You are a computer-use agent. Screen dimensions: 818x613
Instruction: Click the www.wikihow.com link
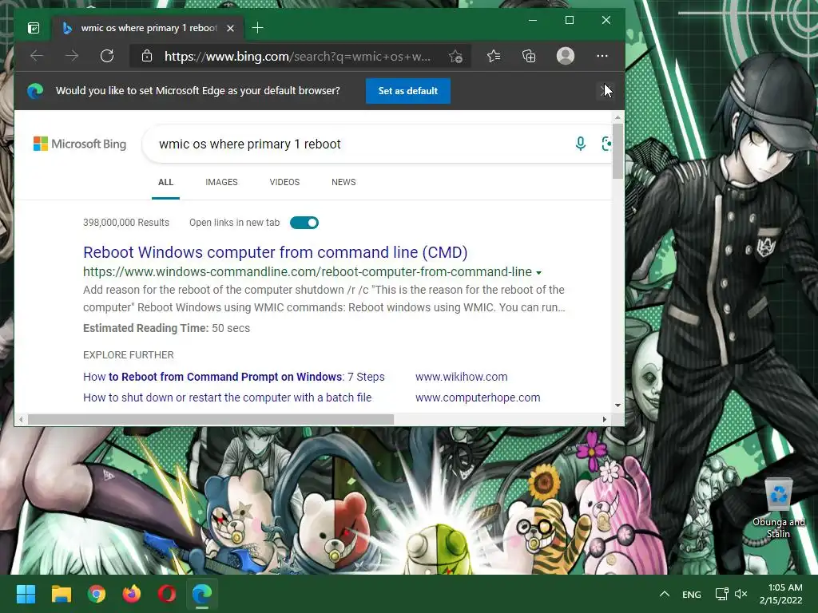(461, 377)
